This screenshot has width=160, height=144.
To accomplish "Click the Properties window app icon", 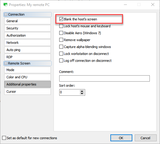I will click(x=5, y=5).
